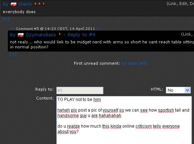Click the Polish flag next to therm
The height and width of the screenshot is (144, 194).
[x=14, y=4]
